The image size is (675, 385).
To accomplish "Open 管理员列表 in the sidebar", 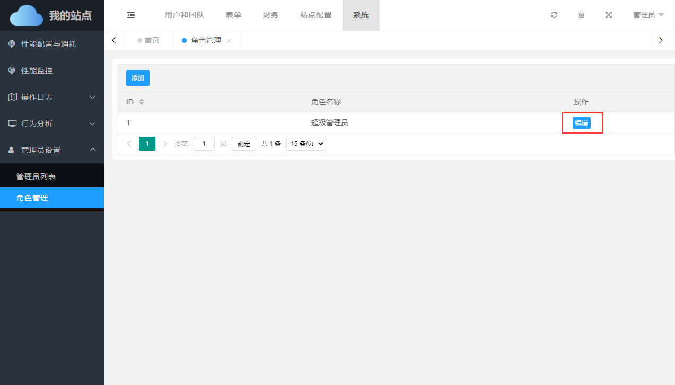I will tap(36, 177).
